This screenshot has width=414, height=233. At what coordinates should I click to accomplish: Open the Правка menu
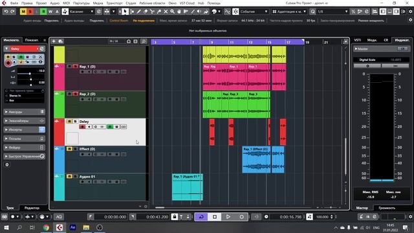tap(27, 3)
